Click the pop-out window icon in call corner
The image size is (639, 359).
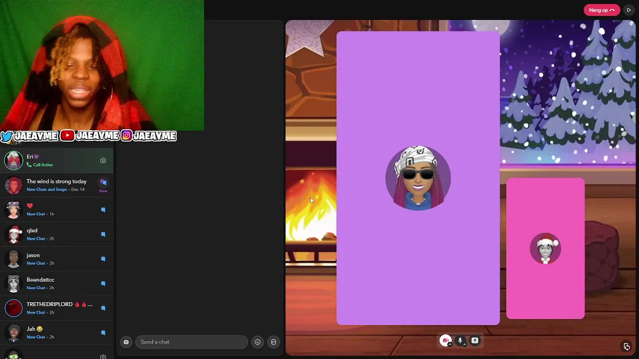point(627,347)
